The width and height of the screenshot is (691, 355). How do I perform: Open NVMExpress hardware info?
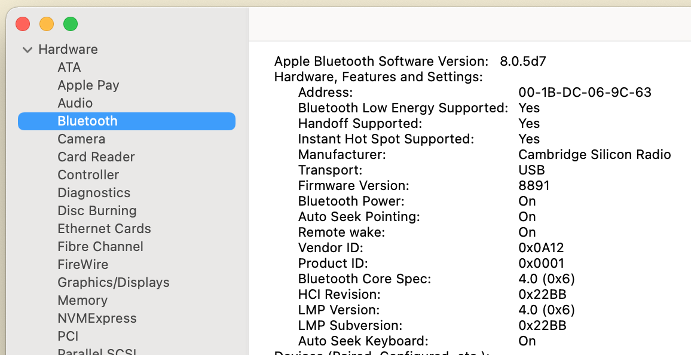pos(97,319)
